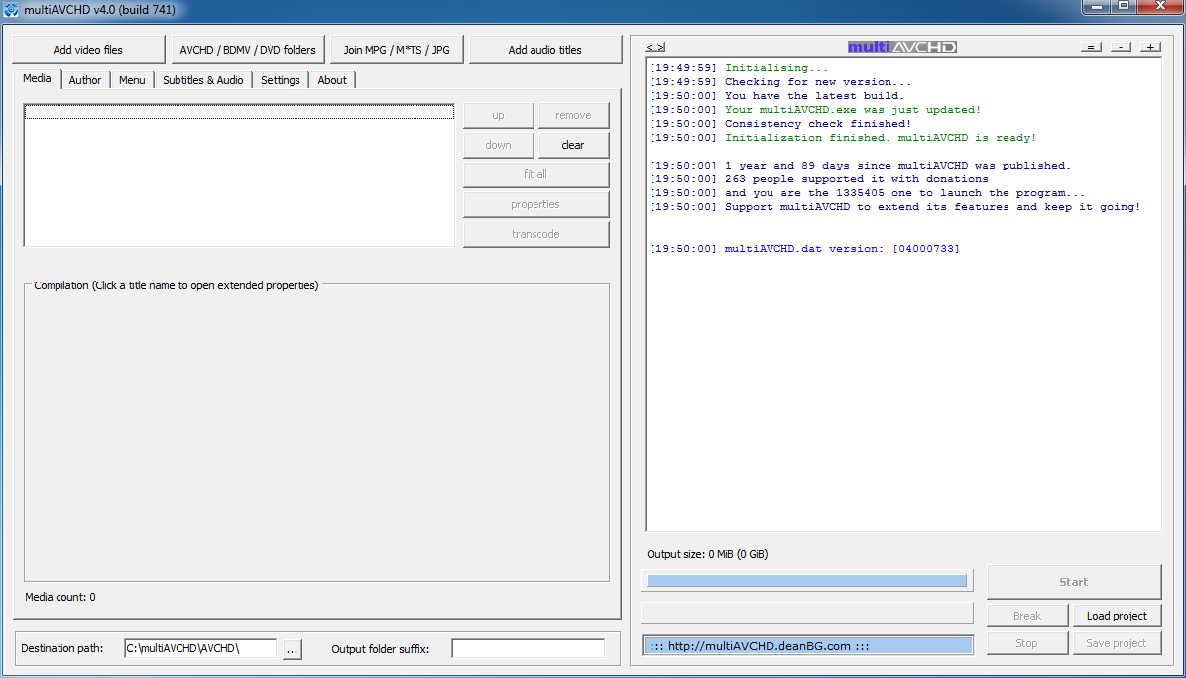
Task: Show the About tab
Action: tap(332, 80)
